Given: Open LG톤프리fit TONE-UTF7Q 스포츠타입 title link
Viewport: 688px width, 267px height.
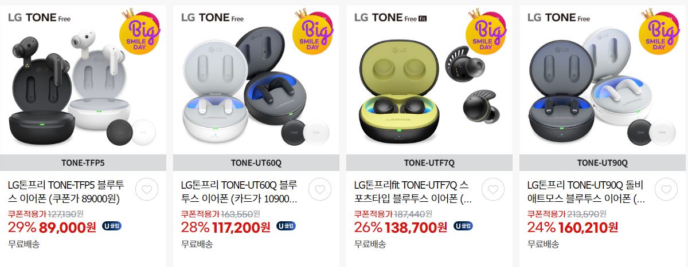Looking at the screenshot, I should click(413, 192).
